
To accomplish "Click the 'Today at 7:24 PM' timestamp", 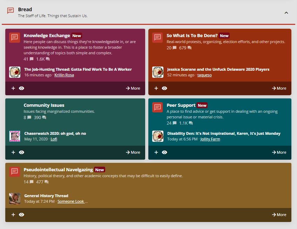I will (39, 202).
